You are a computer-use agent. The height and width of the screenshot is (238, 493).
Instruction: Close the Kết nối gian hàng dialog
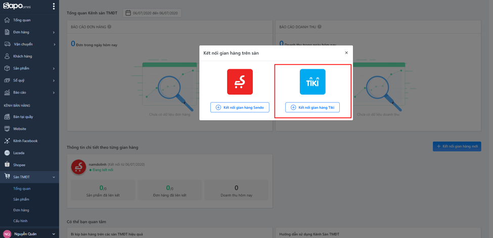(x=346, y=53)
